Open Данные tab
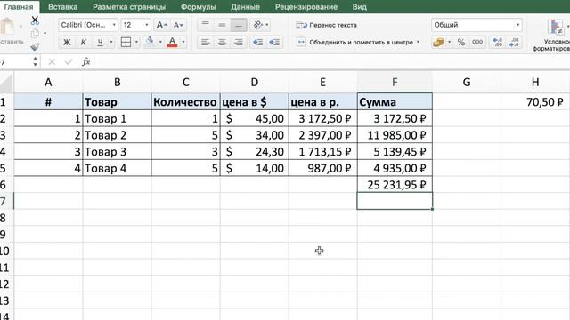Viewport: 570px width, 320px height. click(246, 7)
